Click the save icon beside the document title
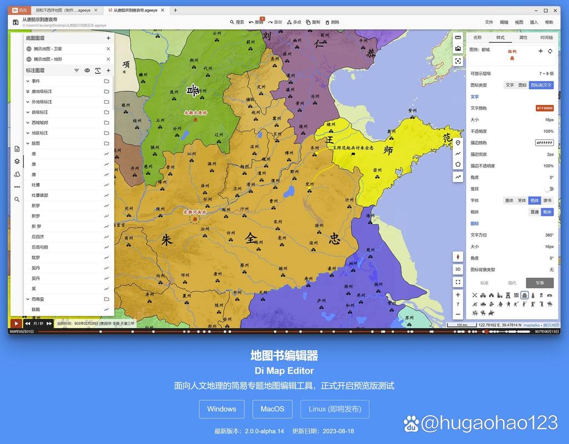 point(16,23)
